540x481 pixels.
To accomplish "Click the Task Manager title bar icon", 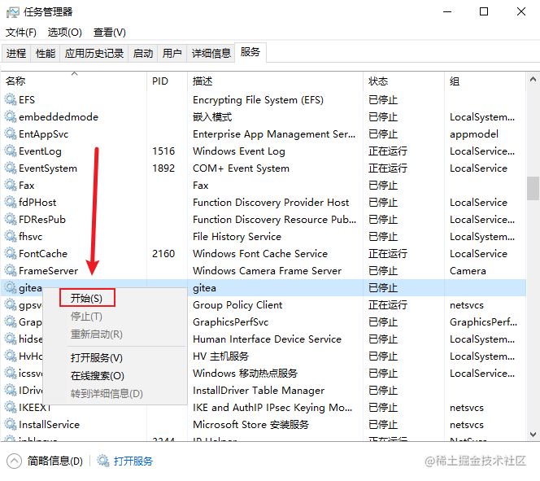I will click(13, 12).
